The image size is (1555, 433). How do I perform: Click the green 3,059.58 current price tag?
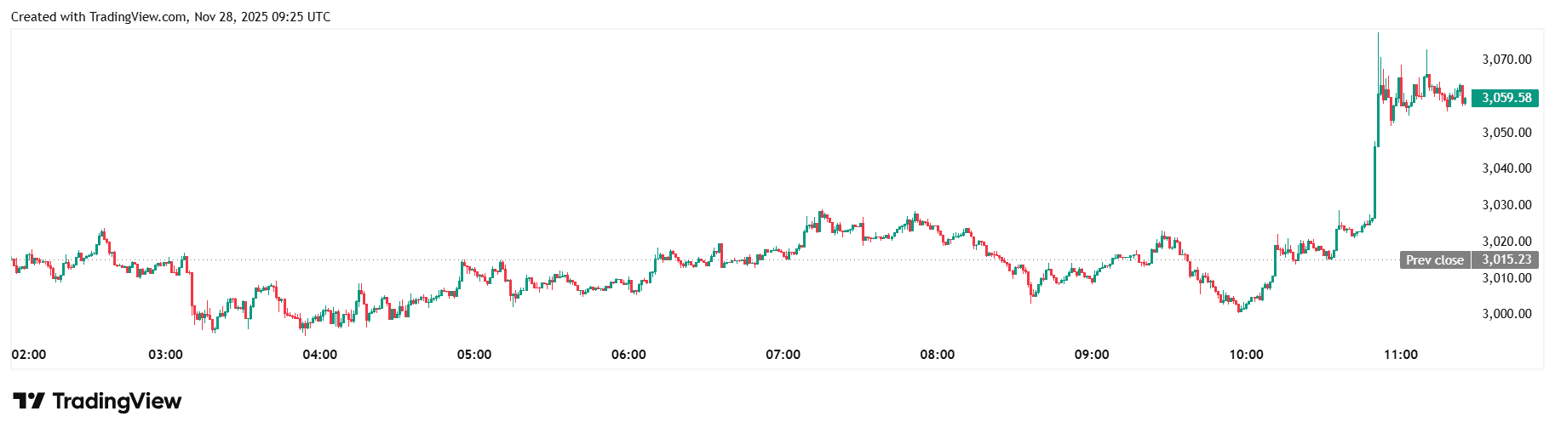point(1505,98)
